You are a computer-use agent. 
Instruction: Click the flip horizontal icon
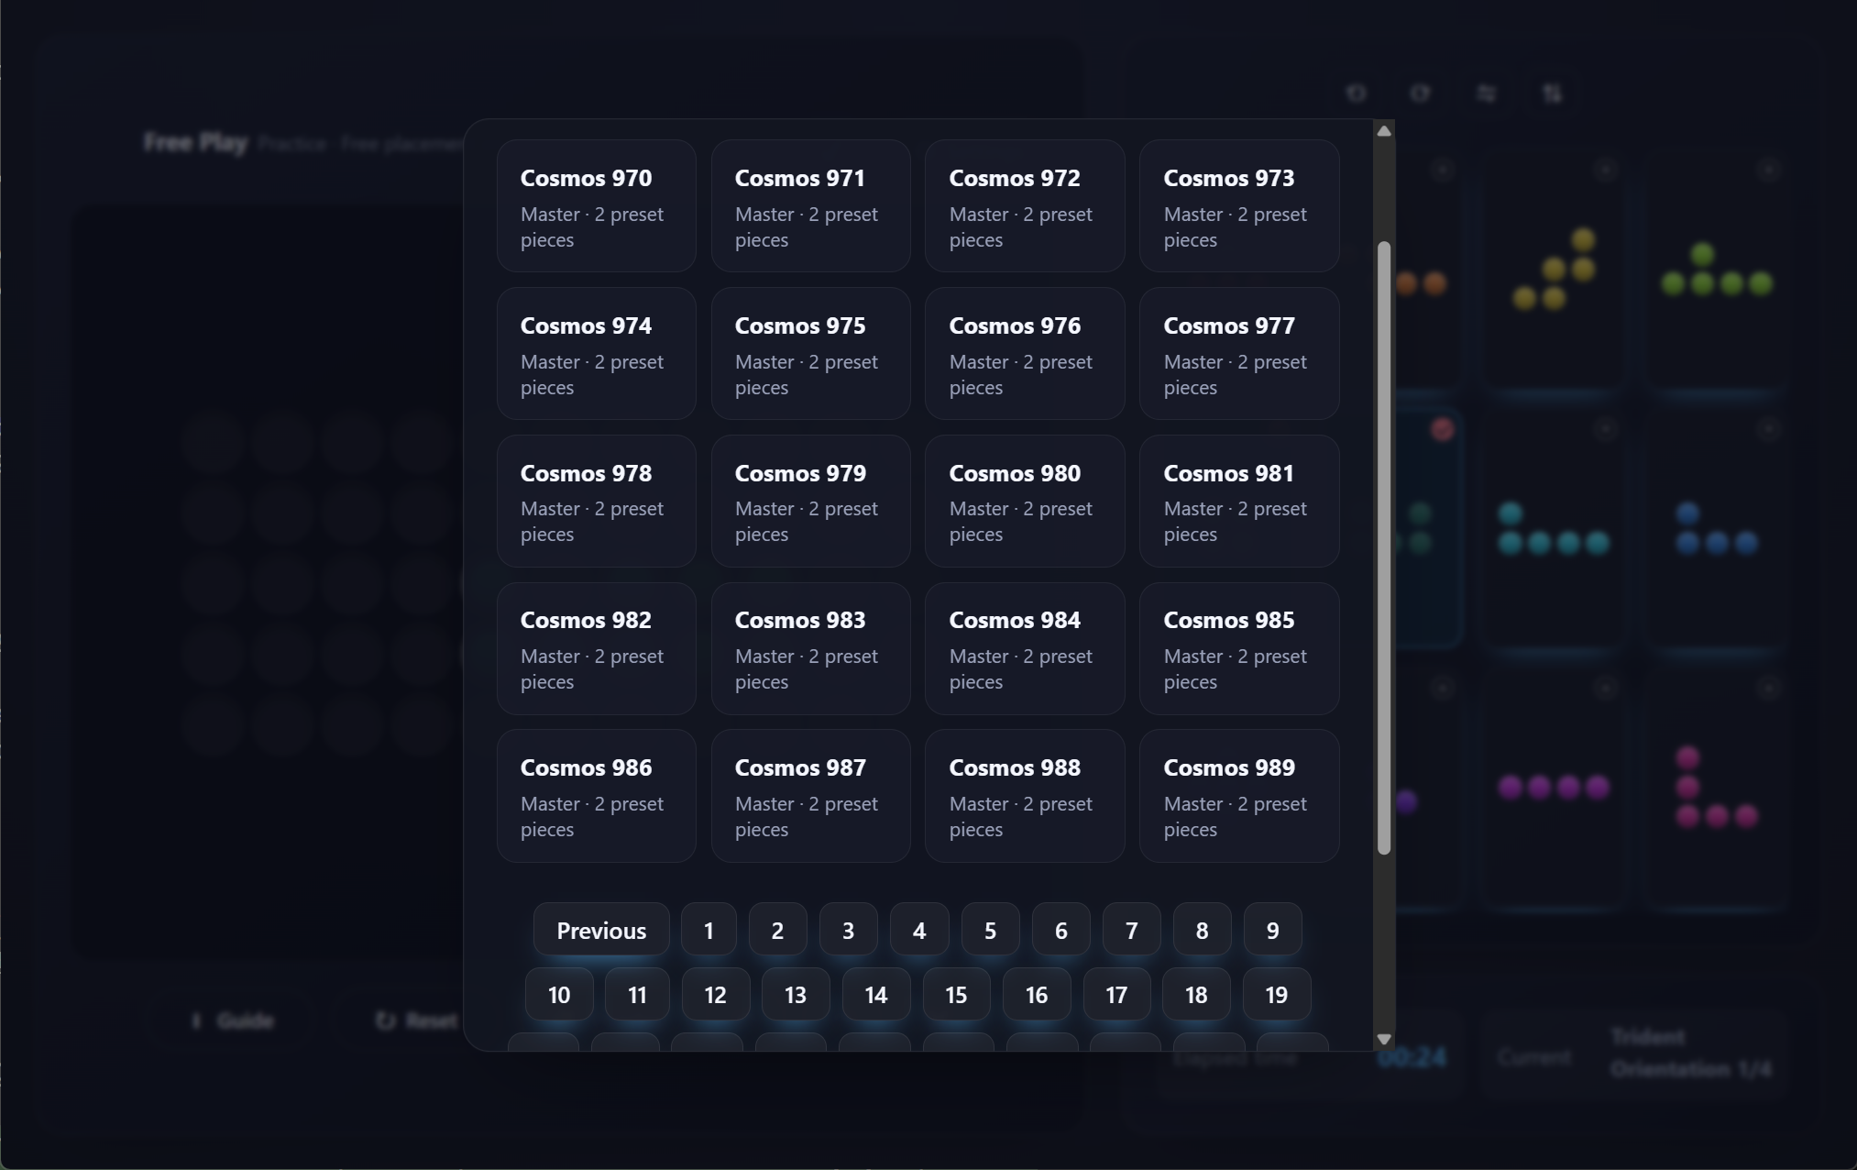(x=1487, y=94)
